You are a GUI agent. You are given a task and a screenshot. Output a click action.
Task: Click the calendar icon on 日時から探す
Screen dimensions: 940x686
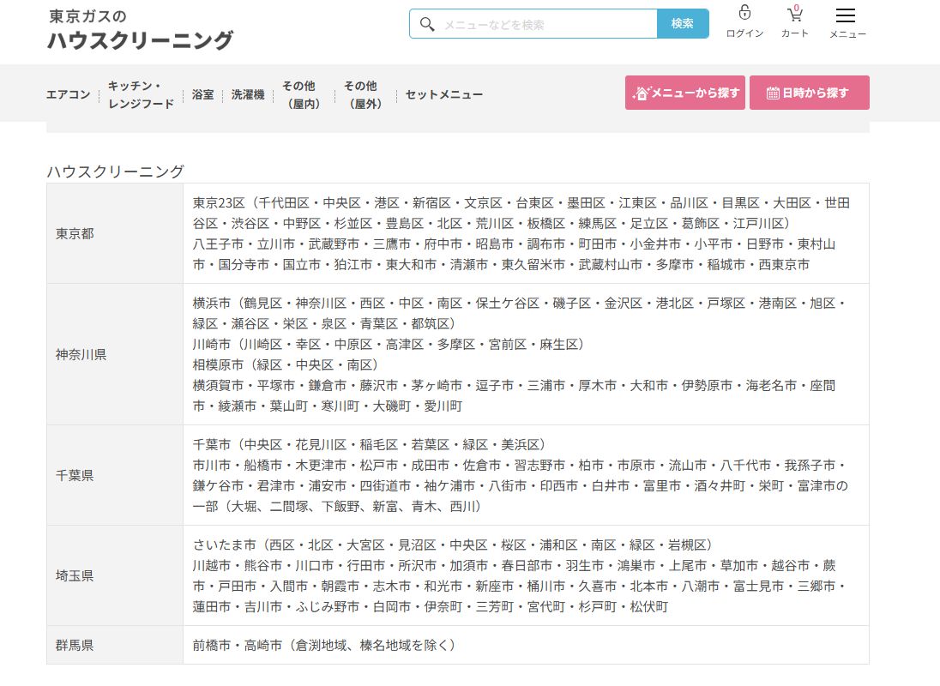tap(773, 93)
